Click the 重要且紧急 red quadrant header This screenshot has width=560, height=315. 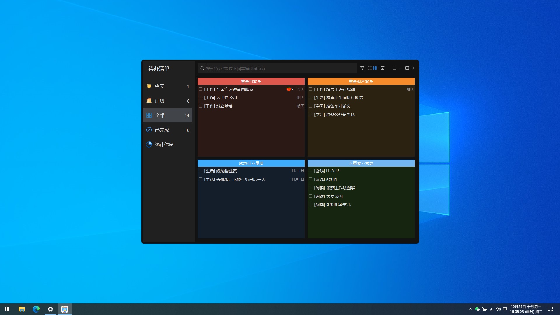251,81
